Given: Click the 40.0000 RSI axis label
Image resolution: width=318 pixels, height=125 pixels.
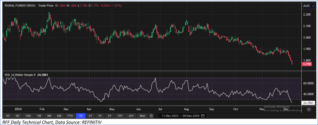Looking at the screenshot, I should (308, 94).
